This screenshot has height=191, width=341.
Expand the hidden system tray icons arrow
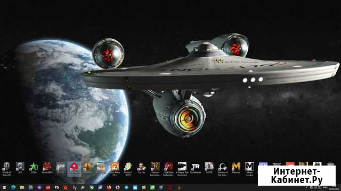[x=307, y=187]
